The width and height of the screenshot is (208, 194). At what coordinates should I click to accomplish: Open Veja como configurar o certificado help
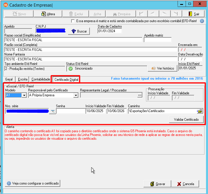[x=33, y=183]
